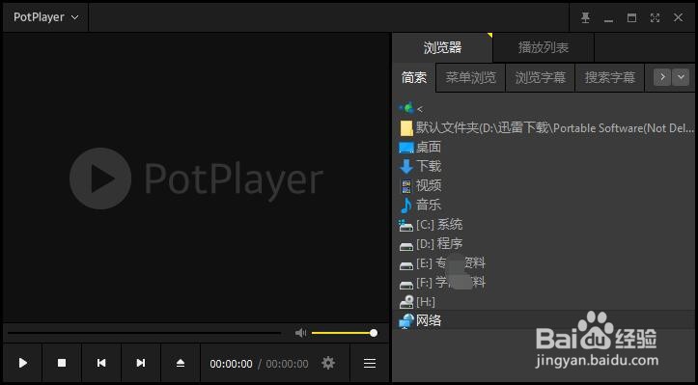Select the 简索 sub-tab
The image size is (698, 385).
[x=414, y=78]
